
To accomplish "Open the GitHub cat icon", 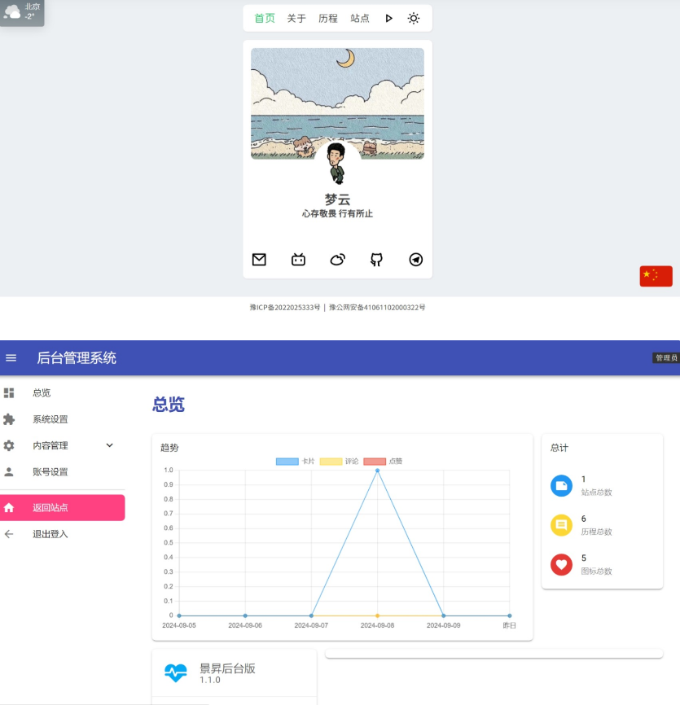I will point(376,259).
